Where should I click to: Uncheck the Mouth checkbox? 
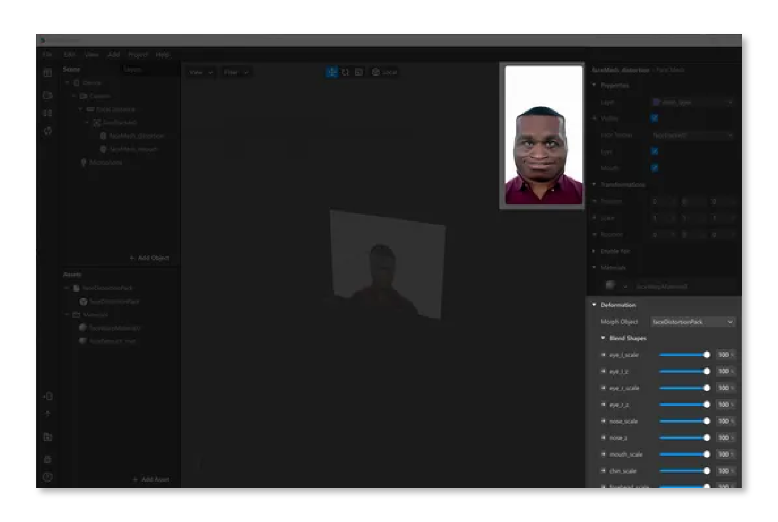tap(655, 168)
